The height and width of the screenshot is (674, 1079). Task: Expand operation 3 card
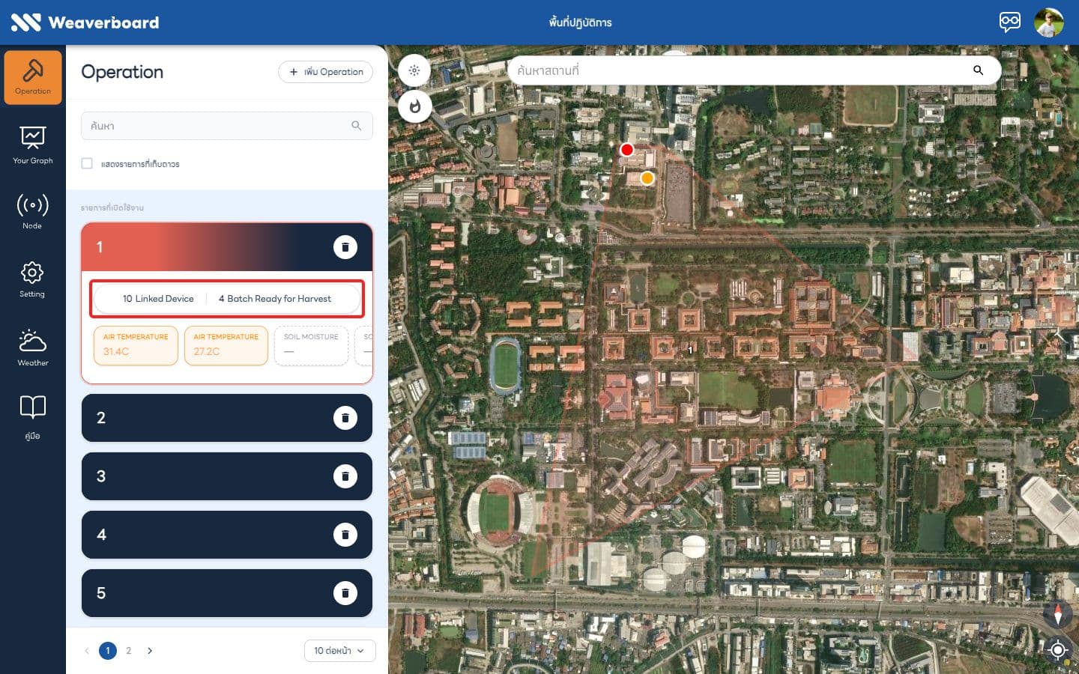pyautogui.click(x=226, y=476)
